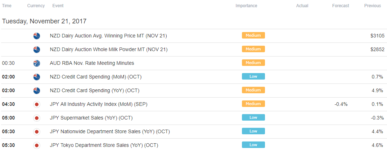Open JPY Supermarket Sales (YoY) (OCT) event

click(x=91, y=118)
